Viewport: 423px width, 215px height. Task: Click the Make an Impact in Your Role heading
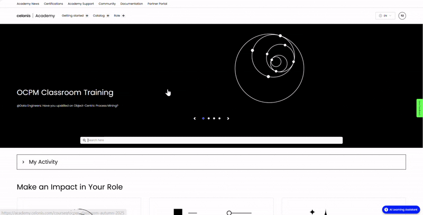coord(70,187)
